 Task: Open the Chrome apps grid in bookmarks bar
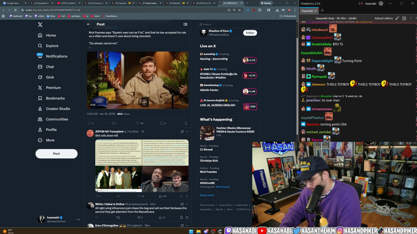[x=4, y=16]
